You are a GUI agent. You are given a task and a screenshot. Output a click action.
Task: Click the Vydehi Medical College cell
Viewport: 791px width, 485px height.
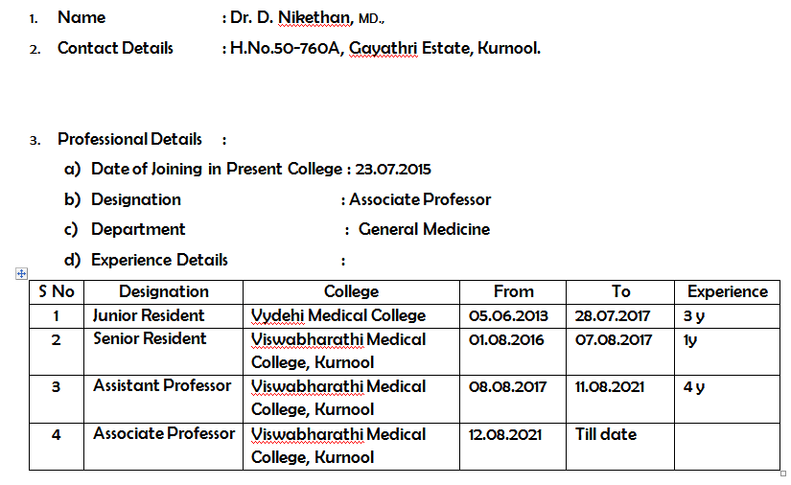pos(351,316)
